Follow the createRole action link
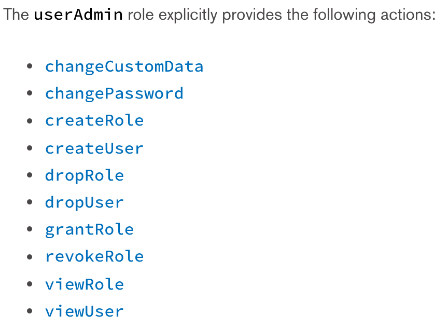 [x=94, y=121]
